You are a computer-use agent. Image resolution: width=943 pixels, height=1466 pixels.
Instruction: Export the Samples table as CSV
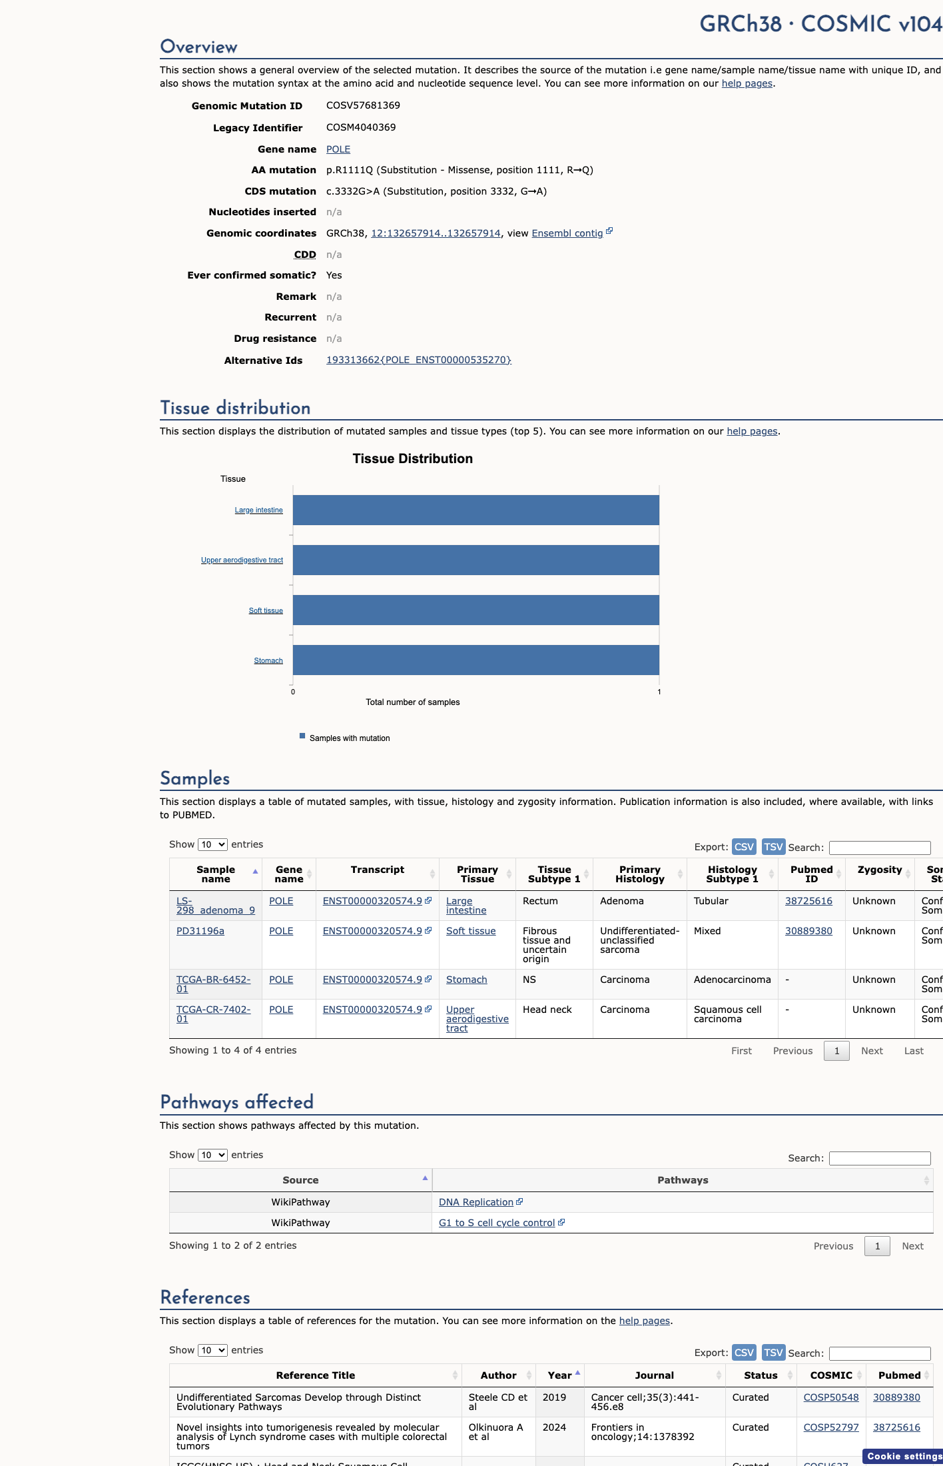click(744, 846)
